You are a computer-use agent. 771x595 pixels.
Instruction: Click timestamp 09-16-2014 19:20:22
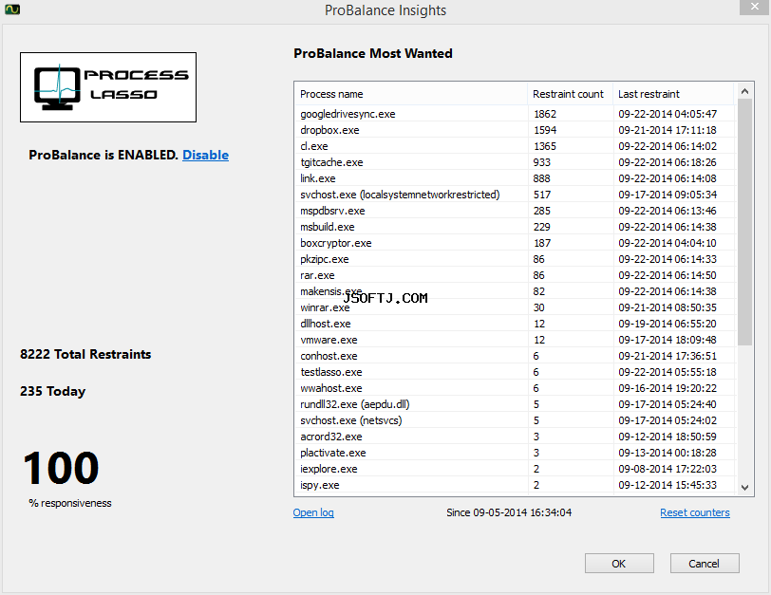(668, 388)
